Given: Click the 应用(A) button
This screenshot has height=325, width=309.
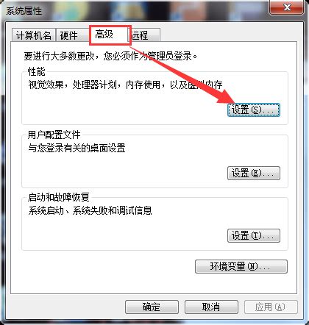Looking at the screenshot, I should point(271,307).
